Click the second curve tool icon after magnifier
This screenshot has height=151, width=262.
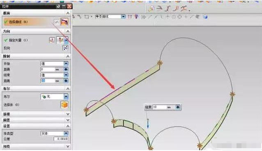pyautogui.click(x=160, y=9)
